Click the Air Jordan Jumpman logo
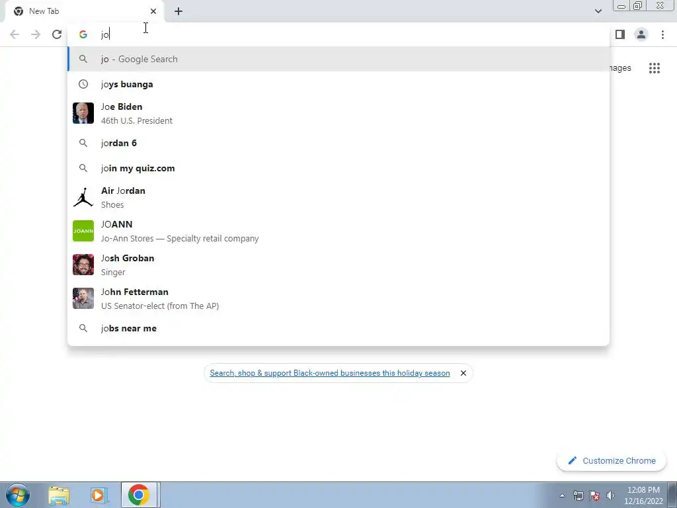The width and height of the screenshot is (677, 508). pyautogui.click(x=83, y=197)
